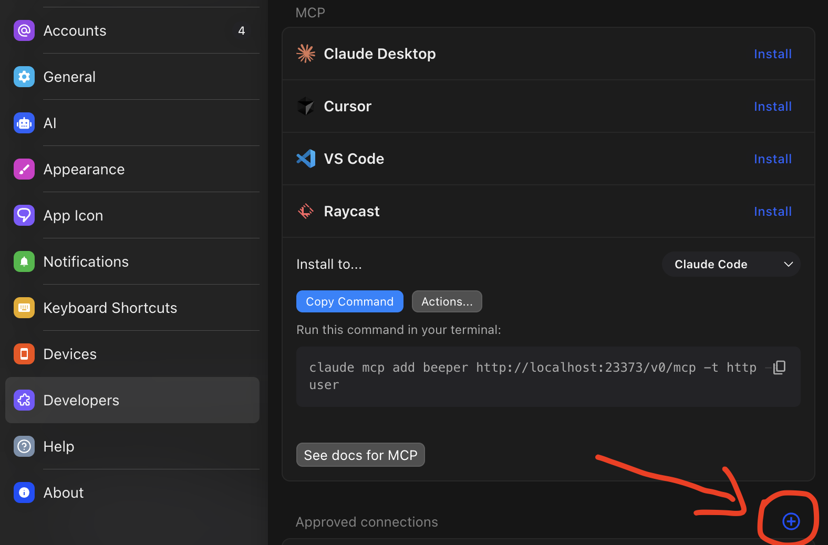Click "Run this command in your terminal:" text
Viewport: 828px width, 545px height.
pyautogui.click(x=399, y=330)
